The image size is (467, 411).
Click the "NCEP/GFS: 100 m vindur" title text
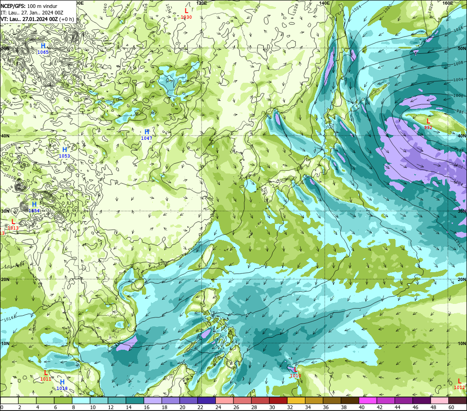pos(29,6)
